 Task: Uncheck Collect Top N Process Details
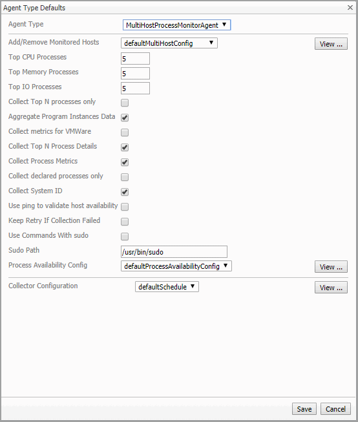click(x=125, y=147)
